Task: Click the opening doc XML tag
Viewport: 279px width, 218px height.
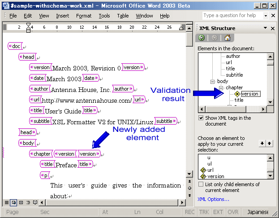Action: click(15, 46)
